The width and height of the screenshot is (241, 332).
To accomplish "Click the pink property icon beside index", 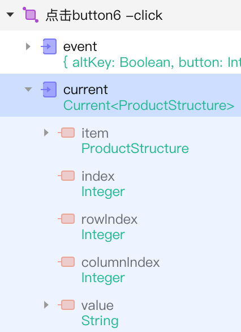I will tap(66, 176).
